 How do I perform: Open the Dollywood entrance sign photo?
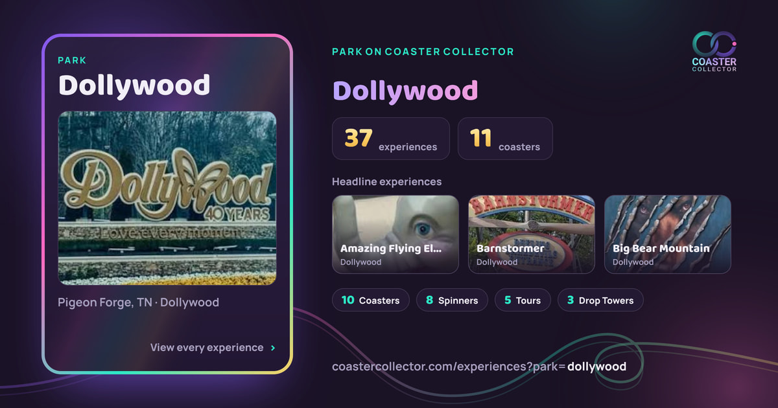(x=167, y=198)
